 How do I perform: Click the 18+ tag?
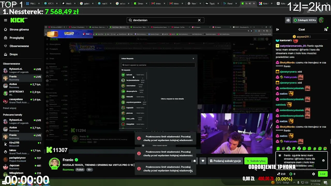pyautogui.click(x=89, y=170)
